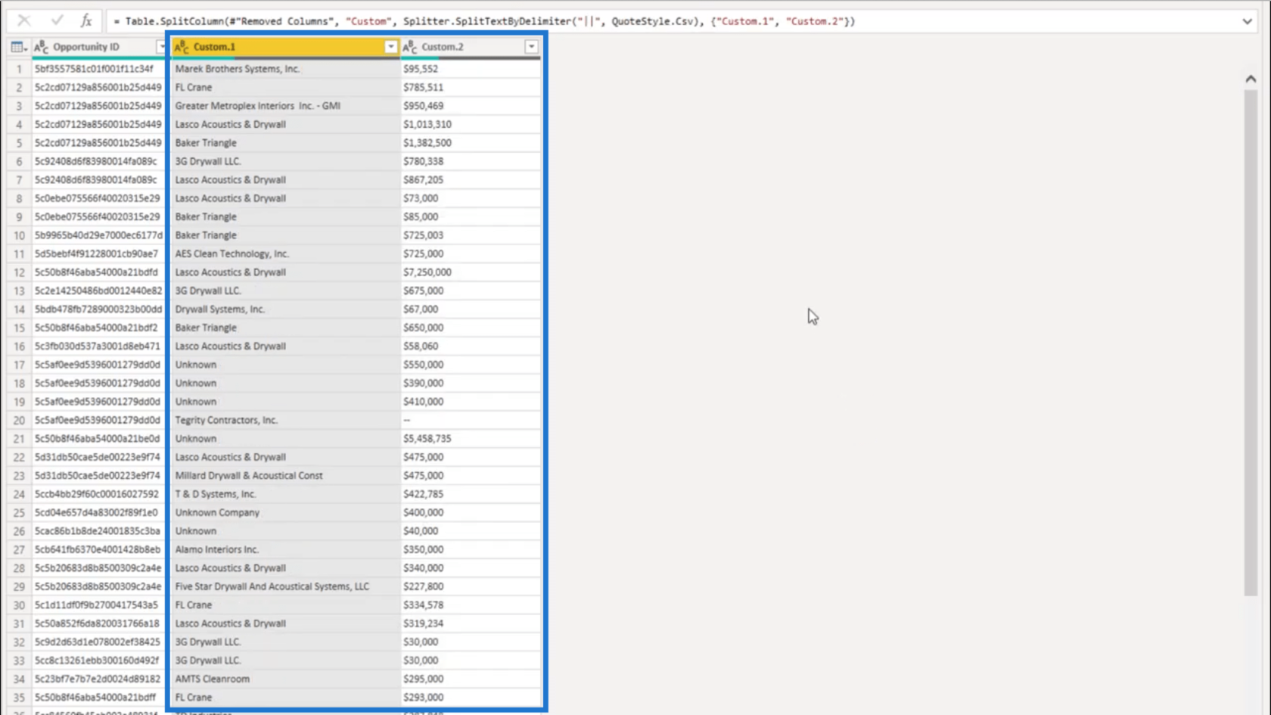Select cell 'Millard Drywall & Acoustical Const'
The width and height of the screenshot is (1271, 715).
[x=285, y=476]
